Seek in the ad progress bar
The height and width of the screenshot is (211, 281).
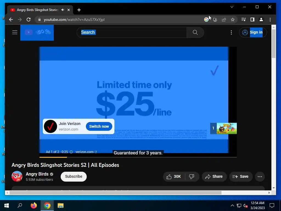138,157
